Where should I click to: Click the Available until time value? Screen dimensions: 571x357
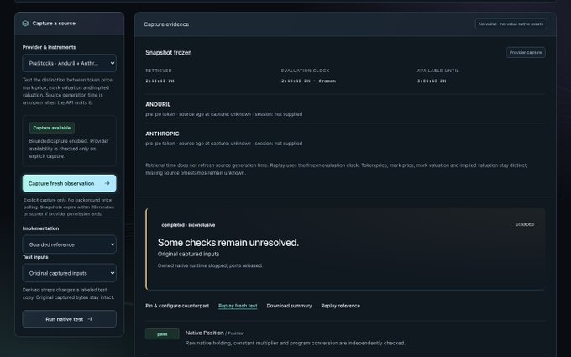pyautogui.click(x=432, y=81)
